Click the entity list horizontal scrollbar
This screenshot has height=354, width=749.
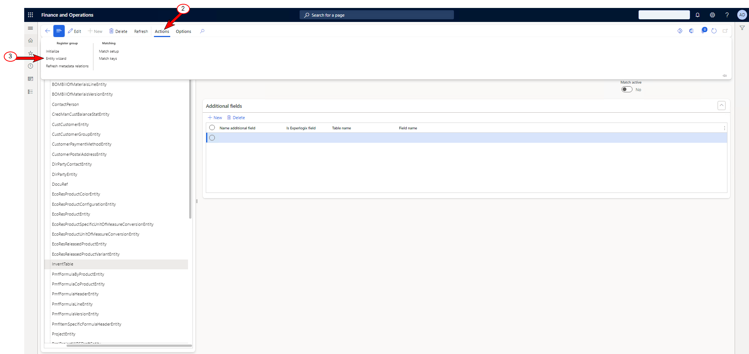[129, 345]
